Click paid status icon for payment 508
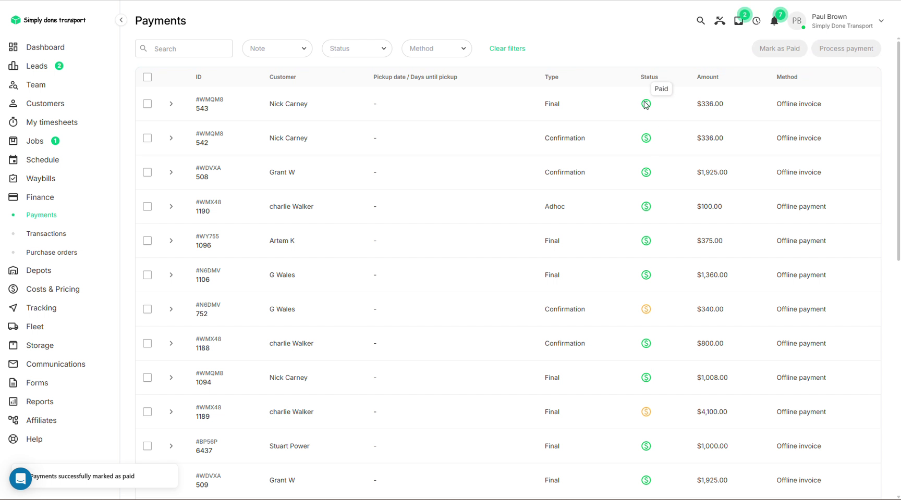Screen dimensions: 901x500 tap(646, 172)
